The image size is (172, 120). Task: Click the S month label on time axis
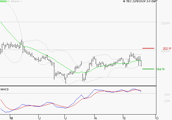(125, 118)
